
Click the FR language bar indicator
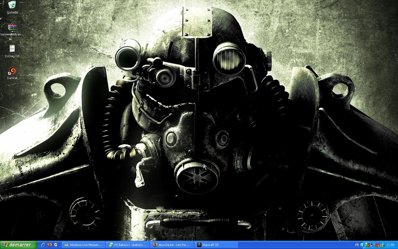pos(357,245)
